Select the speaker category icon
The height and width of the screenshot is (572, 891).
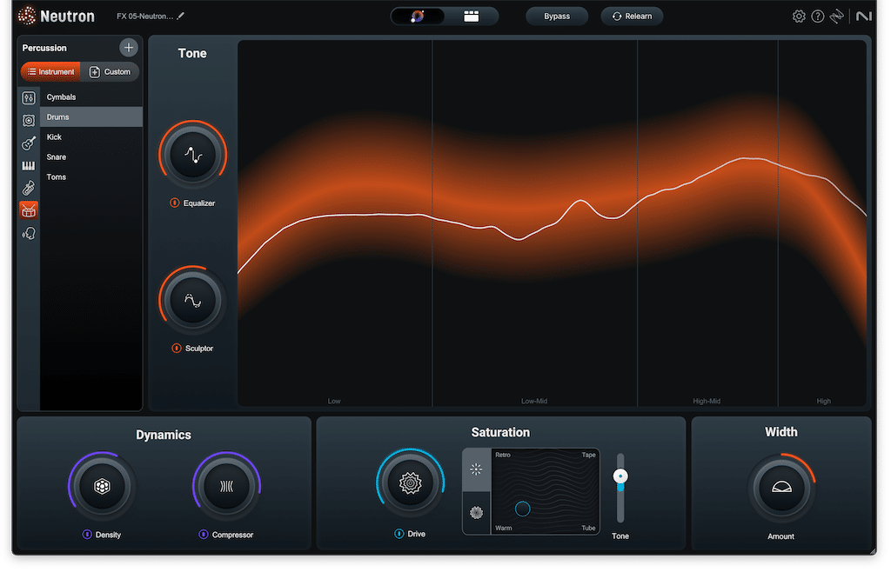(29, 120)
